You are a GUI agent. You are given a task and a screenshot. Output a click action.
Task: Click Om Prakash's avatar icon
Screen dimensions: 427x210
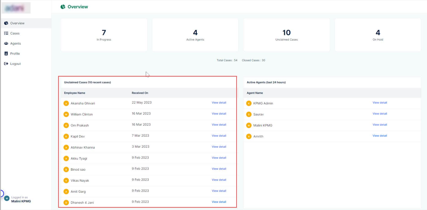point(66,125)
